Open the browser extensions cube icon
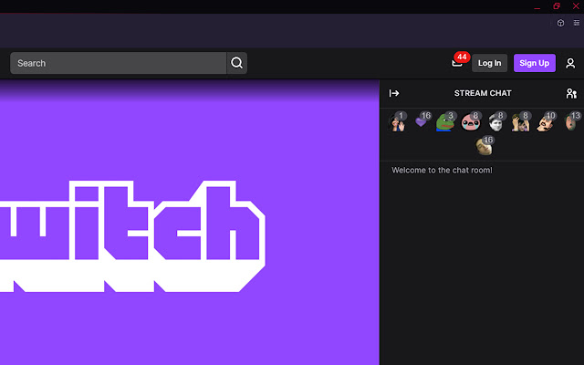Viewport: 584px width, 365px height. pos(560,23)
